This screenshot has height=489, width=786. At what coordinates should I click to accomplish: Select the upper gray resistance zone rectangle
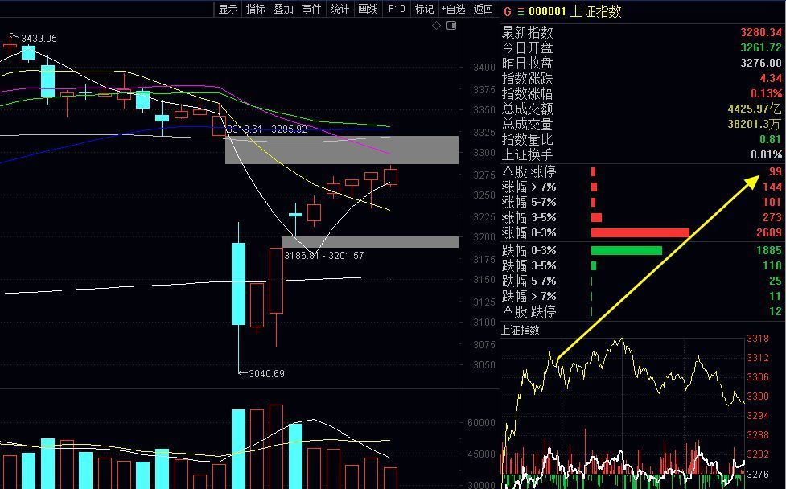tap(341, 150)
